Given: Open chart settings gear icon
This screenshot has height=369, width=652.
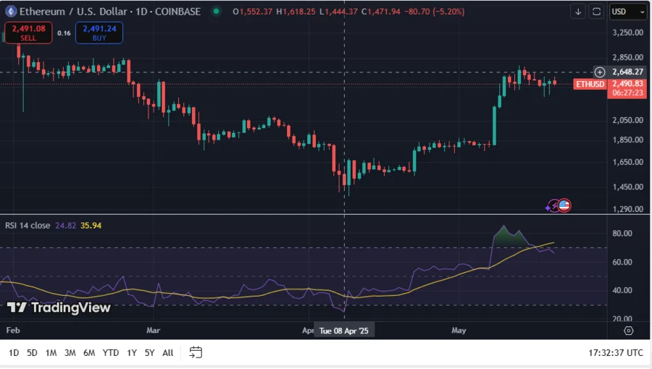Looking at the screenshot, I should (x=629, y=331).
